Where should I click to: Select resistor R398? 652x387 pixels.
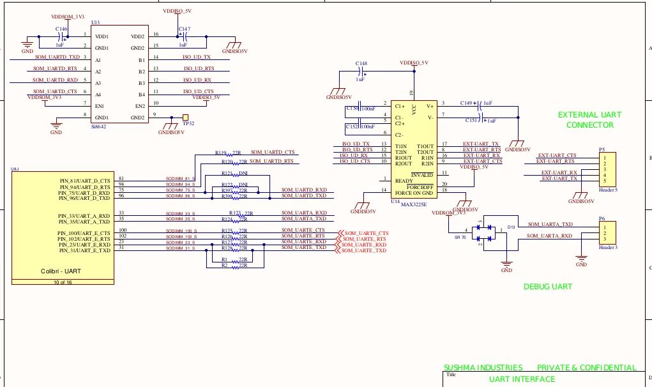click(x=236, y=198)
